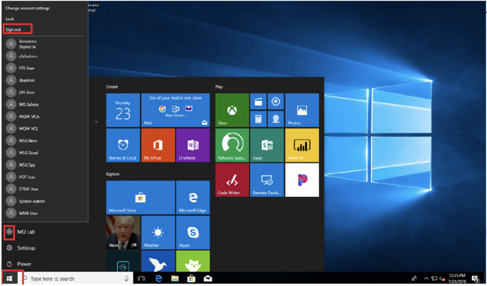The width and height of the screenshot is (487, 286).
Task: Launch the My Office tile
Action: [158, 145]
